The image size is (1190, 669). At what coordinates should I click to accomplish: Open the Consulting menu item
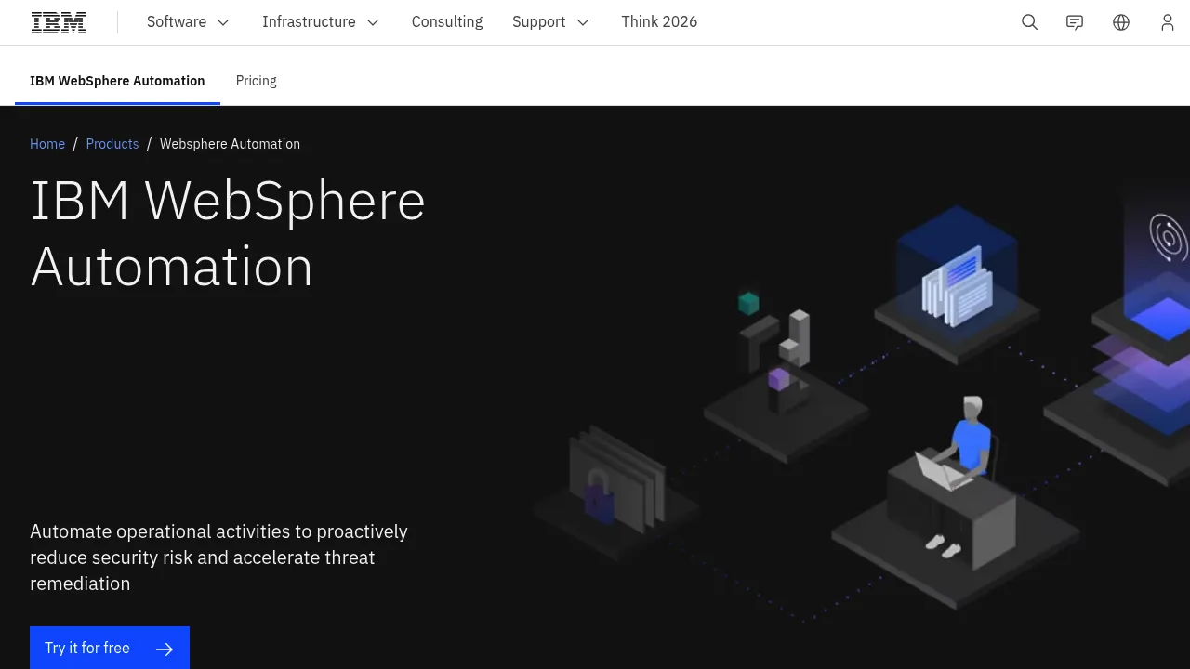click(447, 22)
